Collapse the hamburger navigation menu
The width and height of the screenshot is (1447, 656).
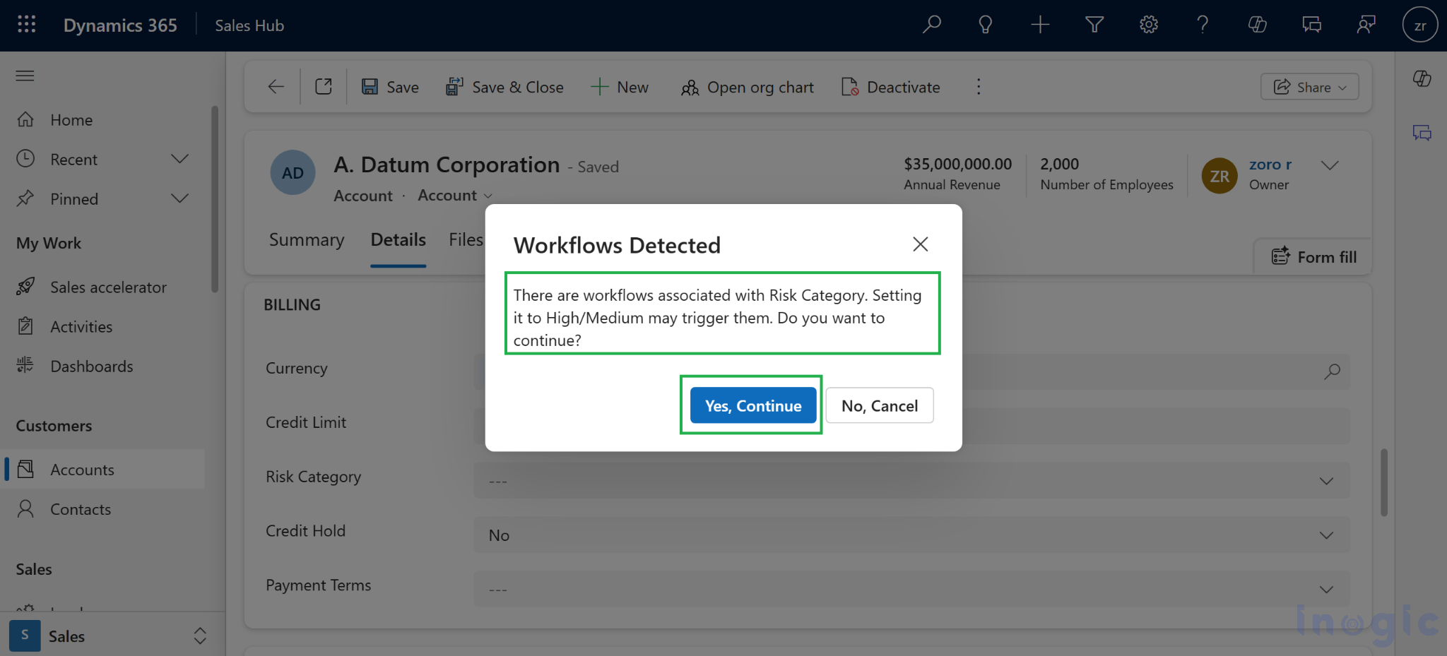point(25,76)
